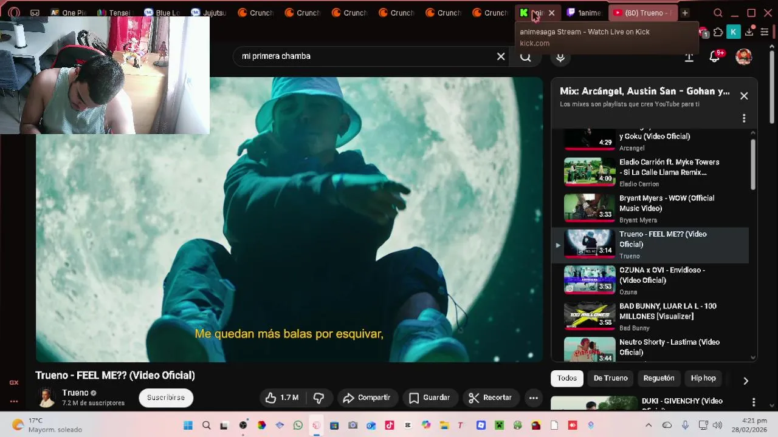Open the Opera GX menu logo
This screenshot has width=778, height=437.
tap(14, 12)
